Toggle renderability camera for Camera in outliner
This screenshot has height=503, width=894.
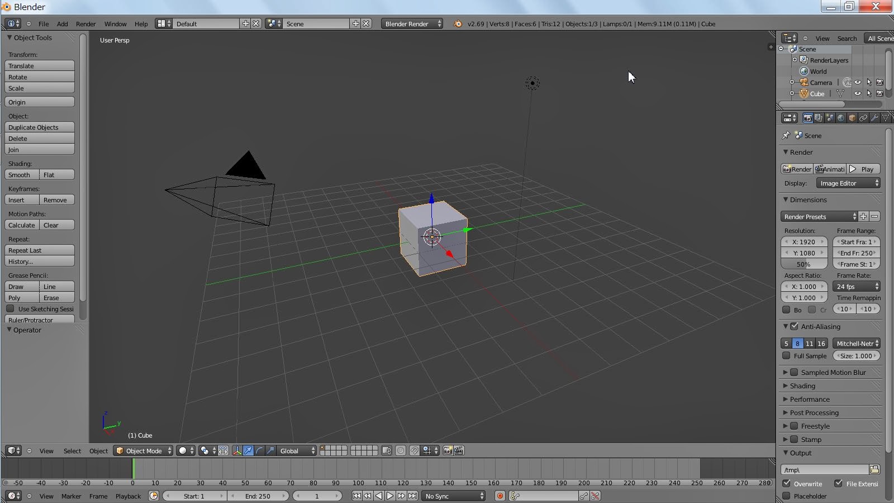pyautogui.click(x=880, y=82)
